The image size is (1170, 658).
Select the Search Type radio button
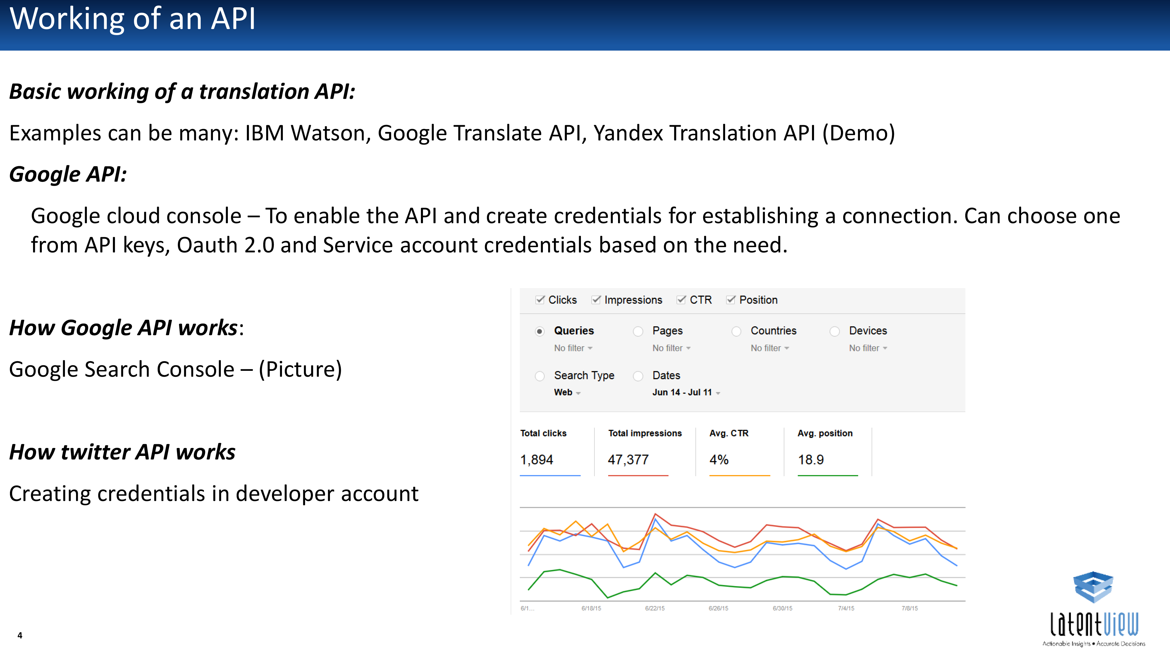click(x=540, y=376)
